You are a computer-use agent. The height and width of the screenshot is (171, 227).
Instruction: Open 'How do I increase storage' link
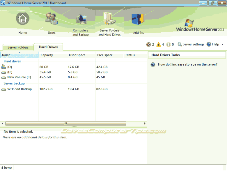tap(188, 64)
